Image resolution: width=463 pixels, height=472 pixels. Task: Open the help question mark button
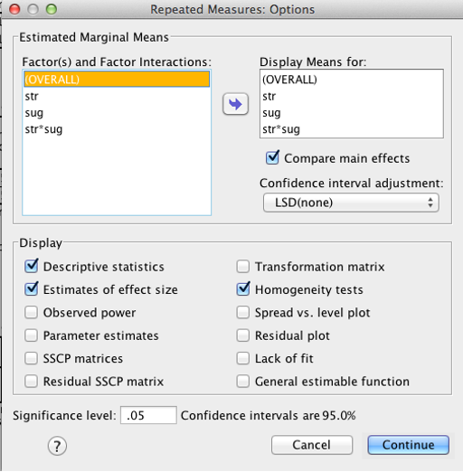57,446
